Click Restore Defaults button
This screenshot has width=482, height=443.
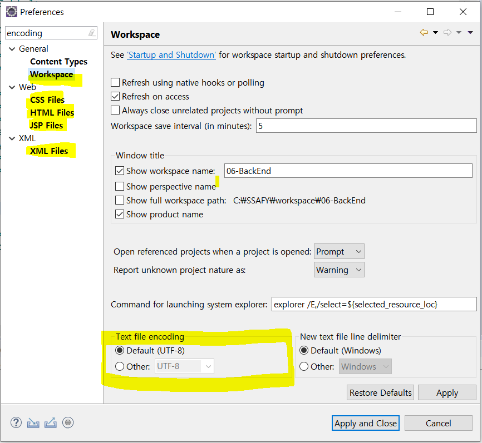pyautogui.click(x=380, y=392)
